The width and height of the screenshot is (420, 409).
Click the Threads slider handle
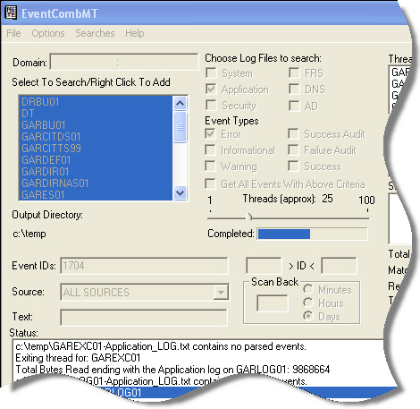pyautogui.click(x=249, y=217)
